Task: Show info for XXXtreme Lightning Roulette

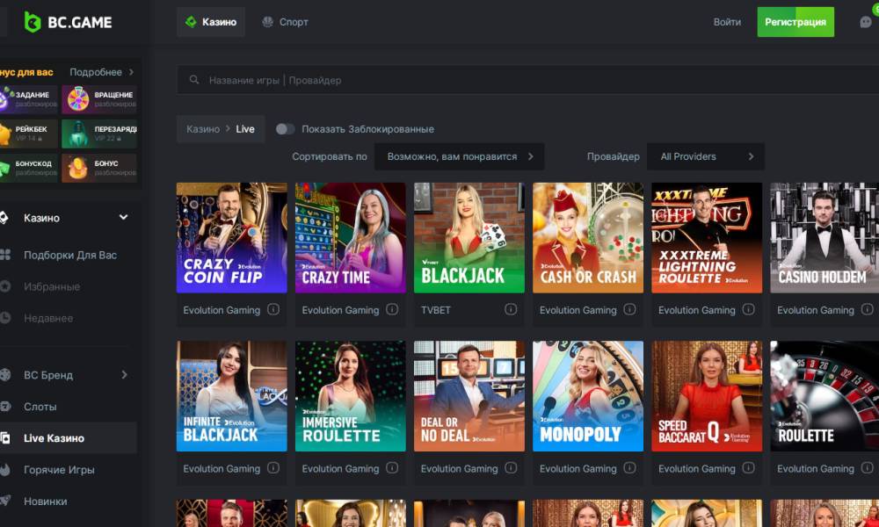Action: point(748,309)
